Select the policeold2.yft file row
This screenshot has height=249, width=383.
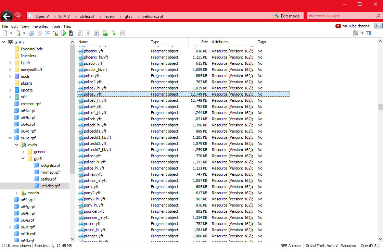(183, 144)
